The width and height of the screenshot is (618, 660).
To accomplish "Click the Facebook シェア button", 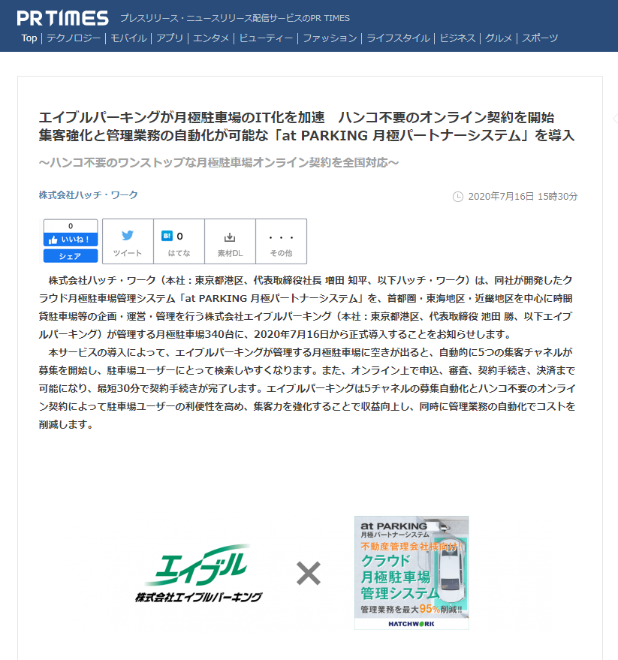I will [x=71, y=256].
